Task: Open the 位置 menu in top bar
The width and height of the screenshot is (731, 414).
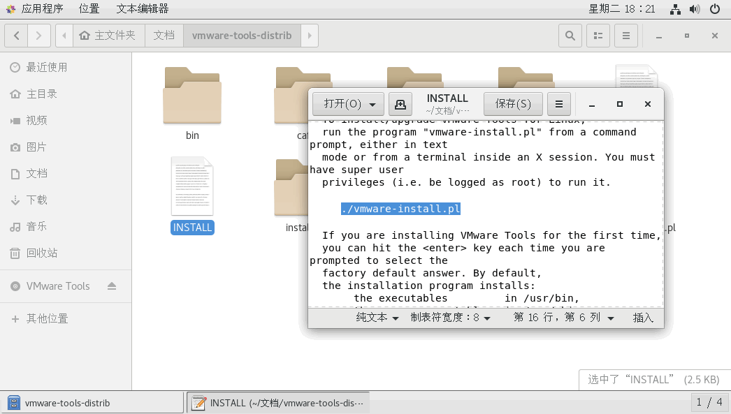Action: (89, 9)
